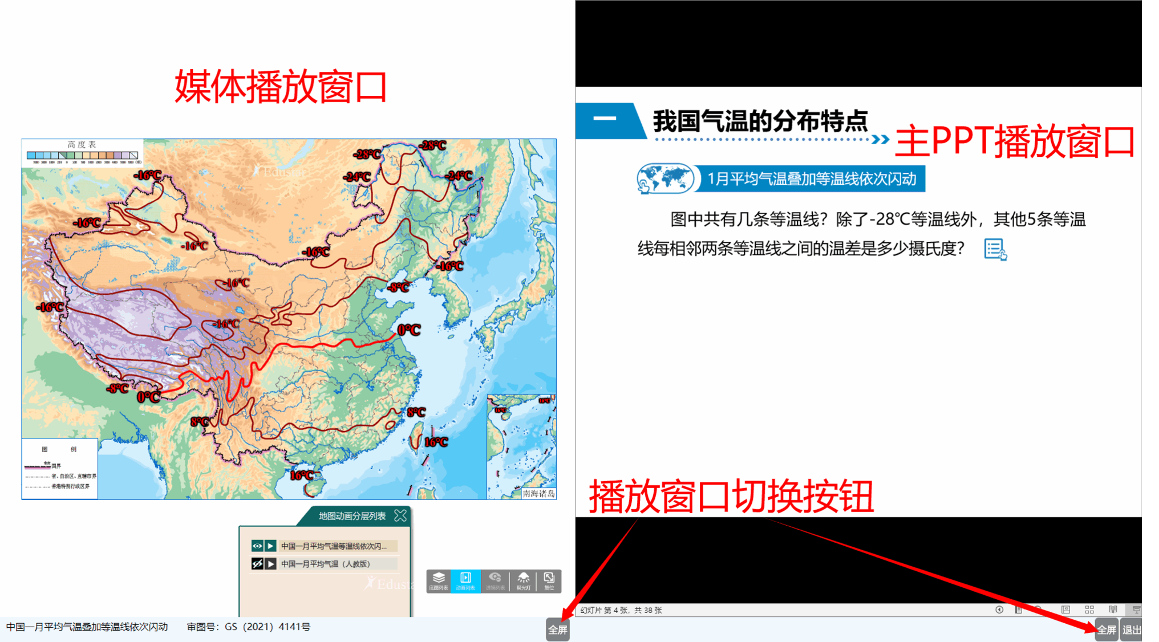Switch to reading view in status bar

[x=1113, y=610]
